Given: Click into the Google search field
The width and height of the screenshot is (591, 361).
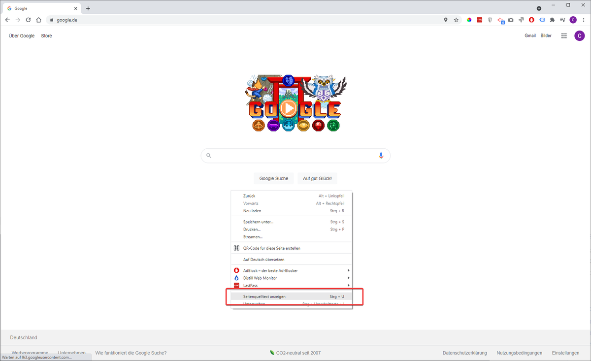Looking at the screenshot, I should (295, 156).
